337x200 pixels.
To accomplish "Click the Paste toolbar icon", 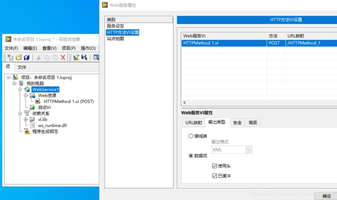I will coord(55,58).
